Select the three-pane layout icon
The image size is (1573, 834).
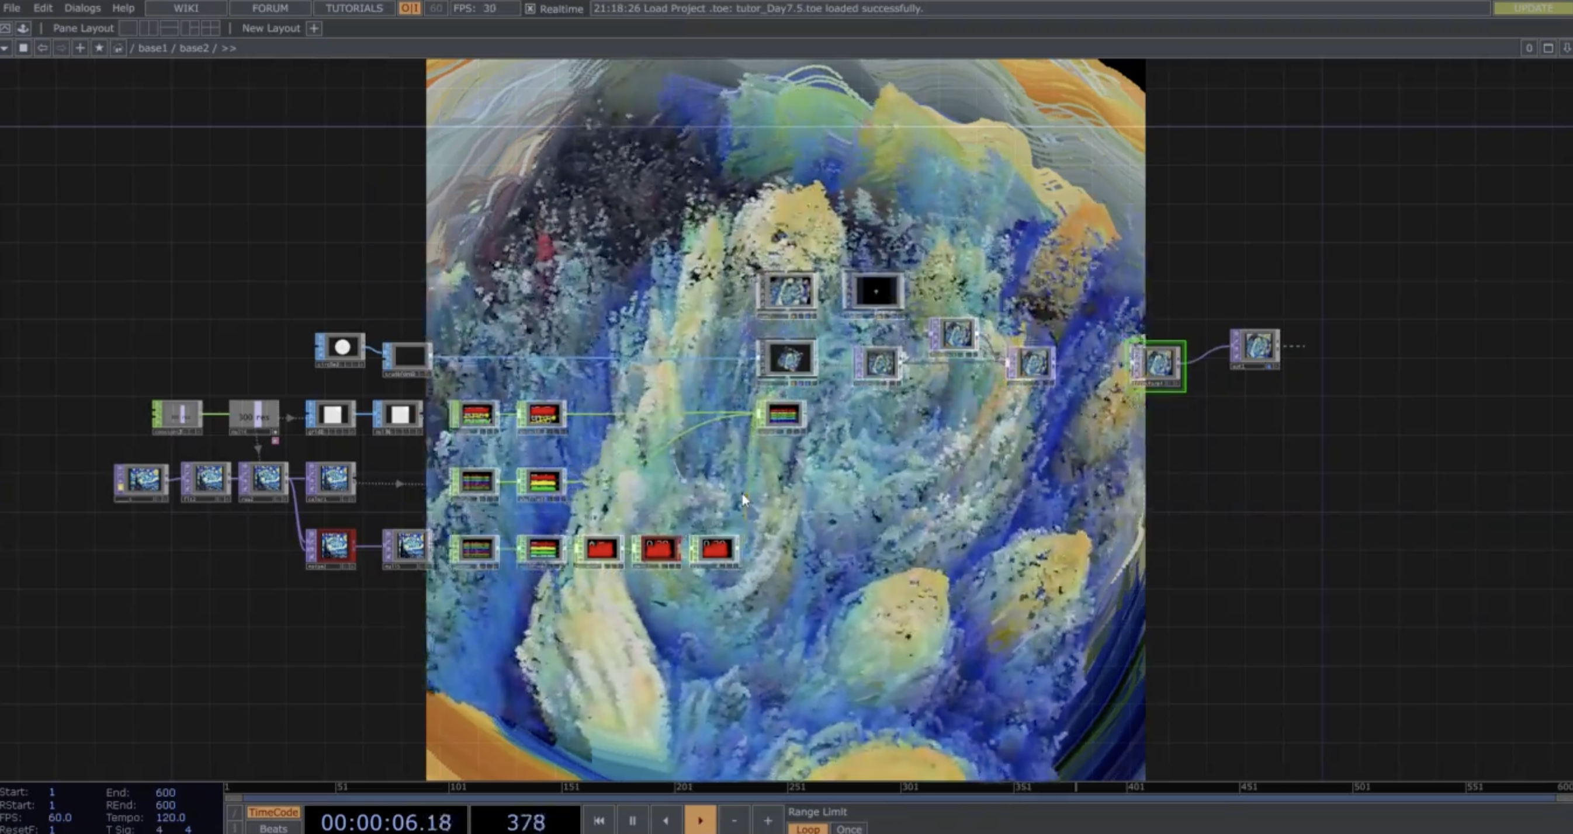click(190, 28)
